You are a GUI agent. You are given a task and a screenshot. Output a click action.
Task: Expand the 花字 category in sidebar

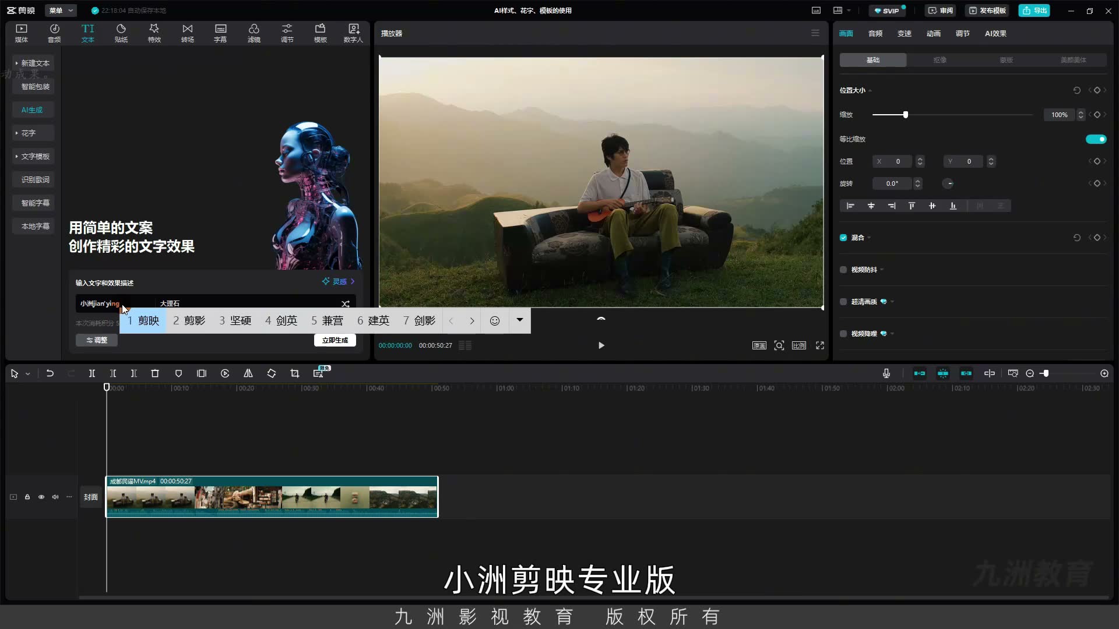(33, 133)
